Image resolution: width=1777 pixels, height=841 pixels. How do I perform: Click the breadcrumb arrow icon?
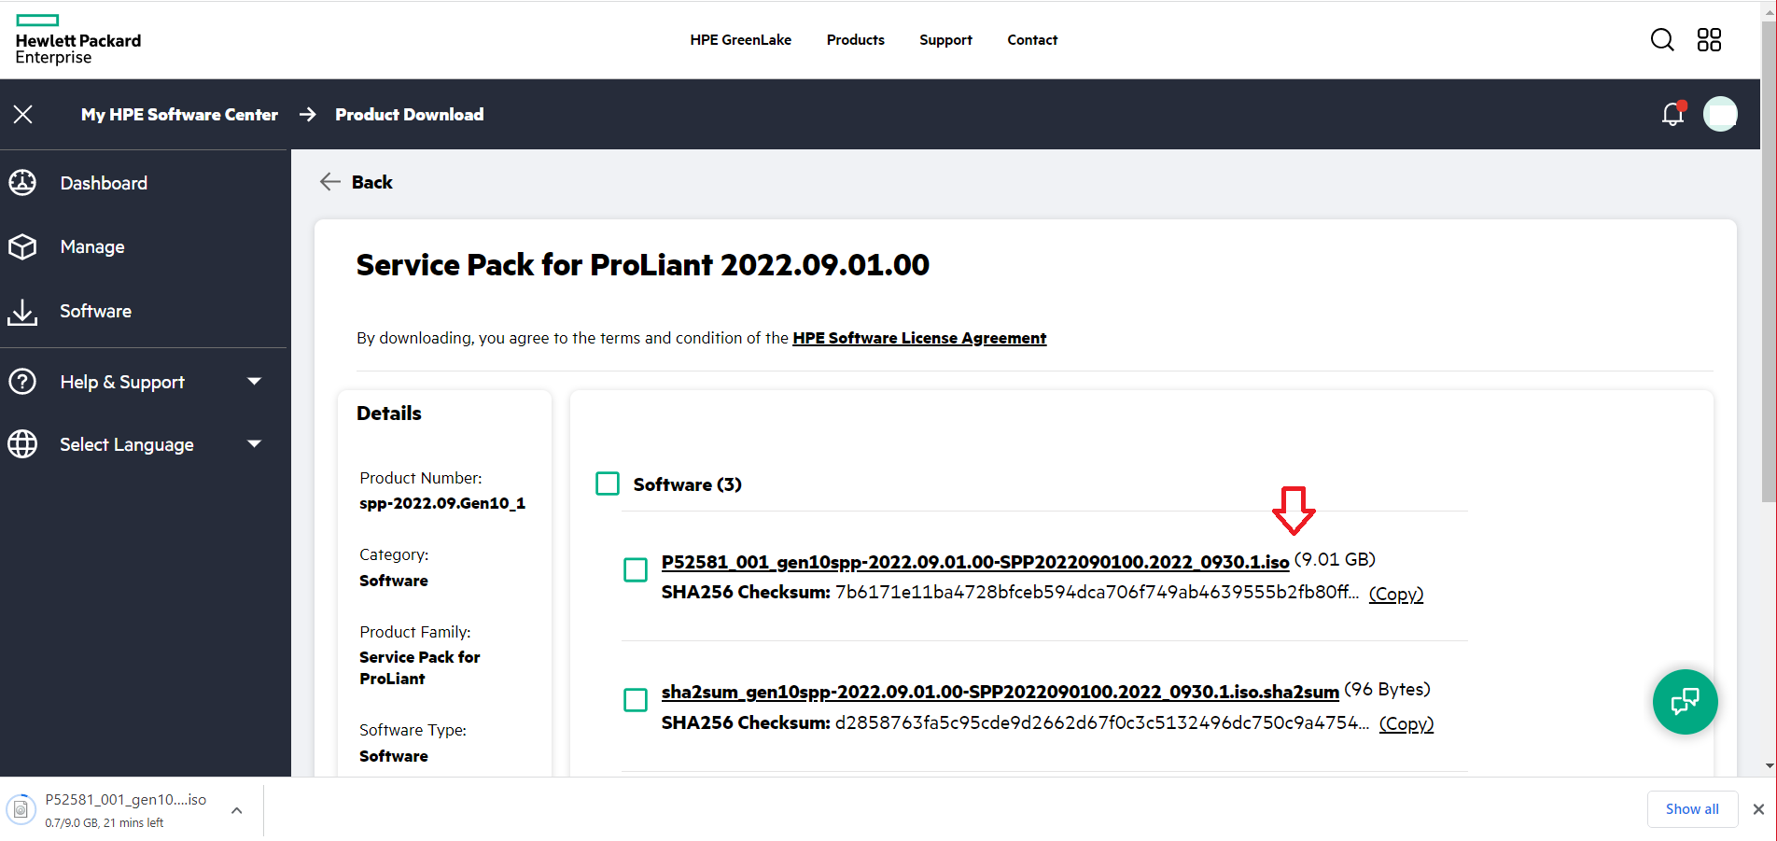point(307,114)
